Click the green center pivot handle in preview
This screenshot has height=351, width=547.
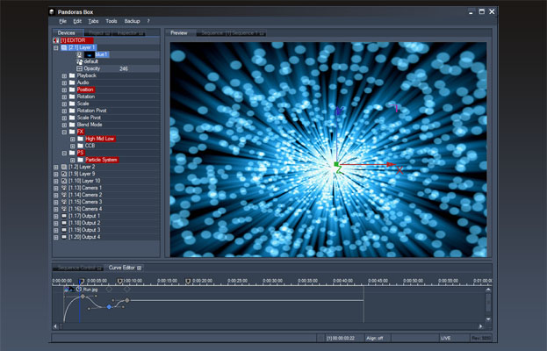(336, 164)
